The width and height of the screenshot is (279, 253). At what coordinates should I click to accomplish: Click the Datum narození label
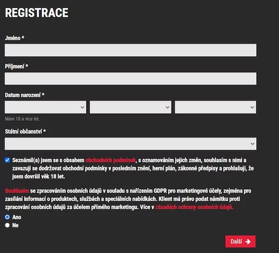[x=25, y=95]
